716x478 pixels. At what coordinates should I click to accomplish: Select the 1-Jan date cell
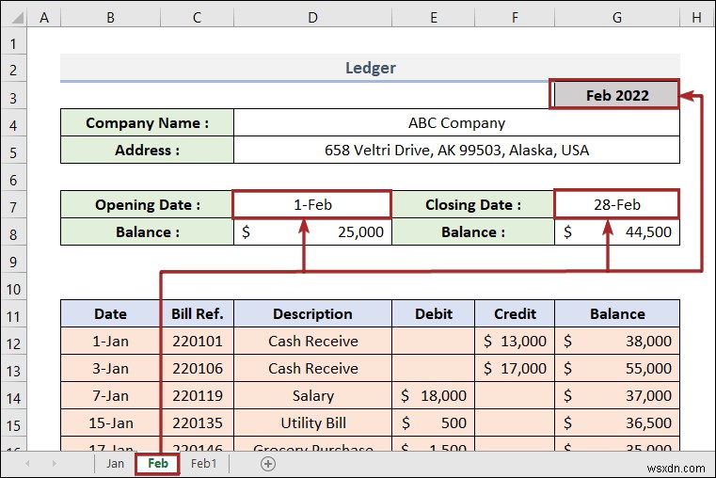(110, 341)
